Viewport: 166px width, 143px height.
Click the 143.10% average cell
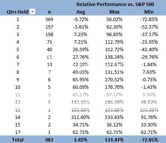pos(81,102)
